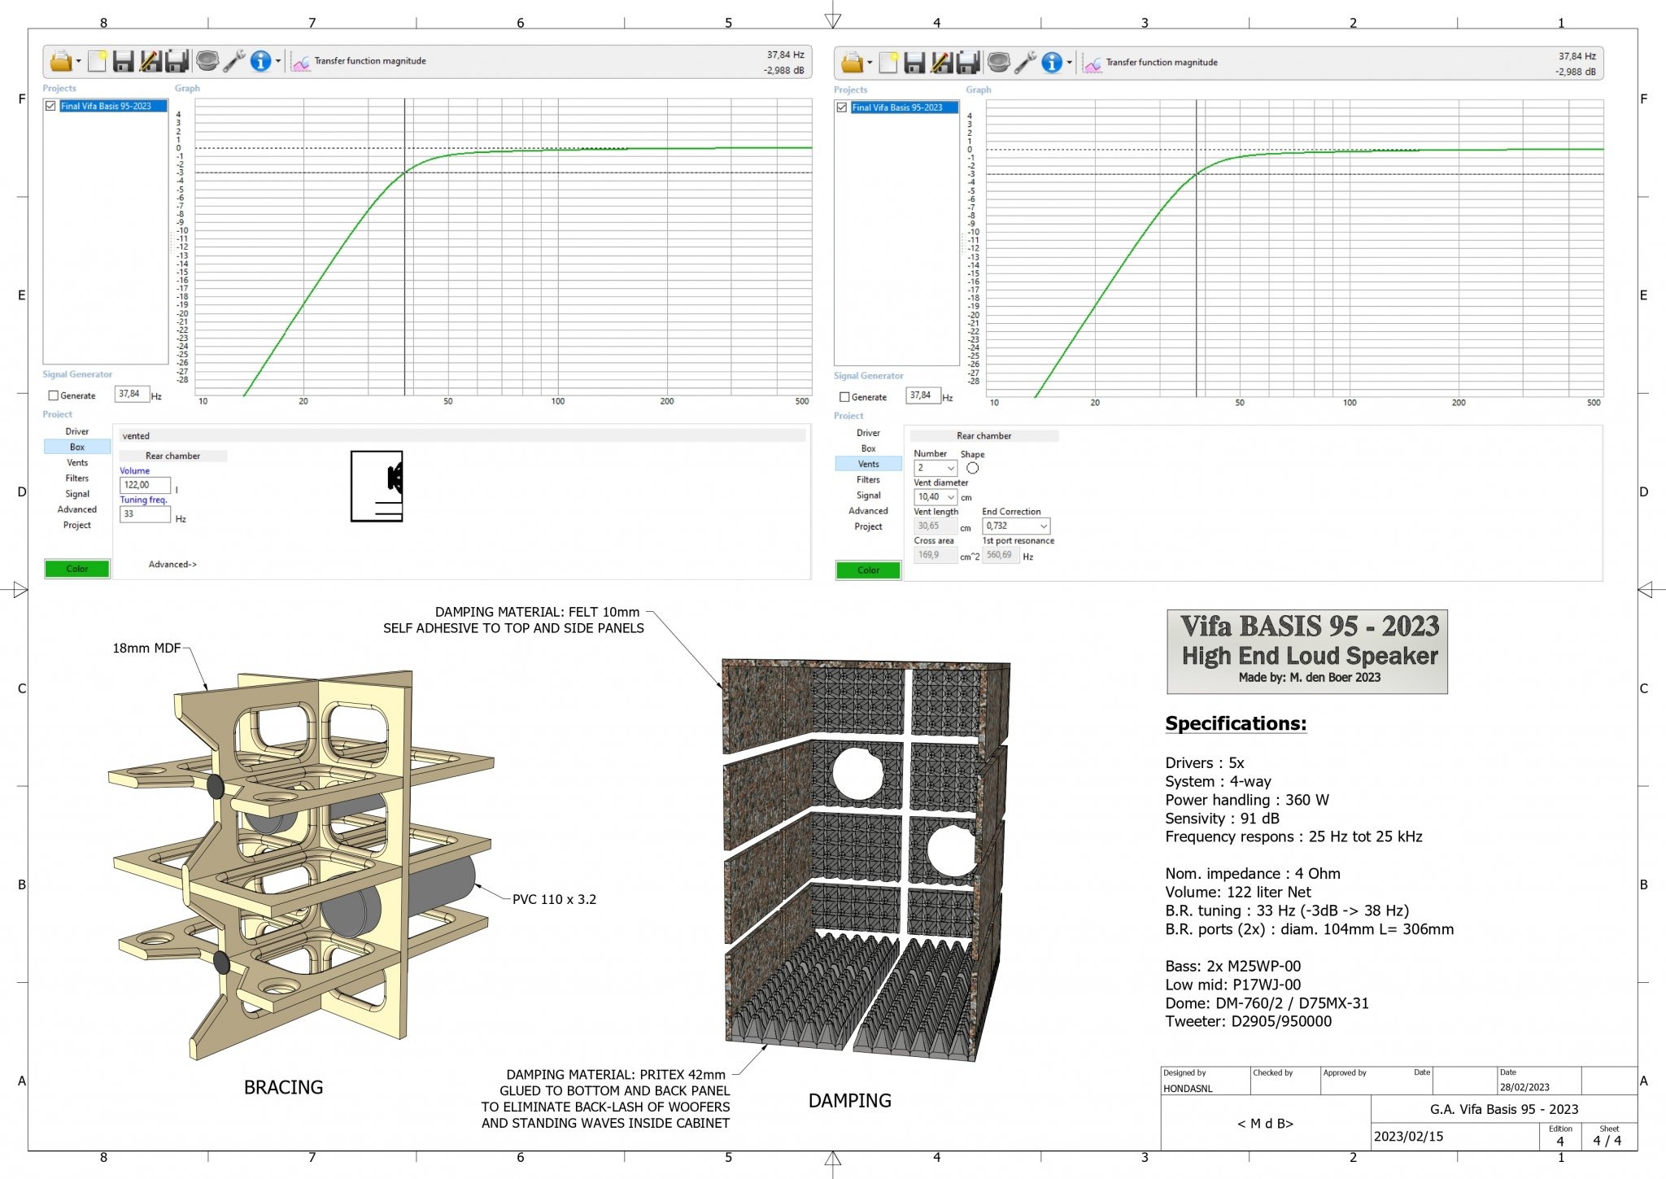This screenshot has height=1179, width=1666.
Task: Click multi-floppy save-all icon in Box-tab window
Action: point(177,61)
